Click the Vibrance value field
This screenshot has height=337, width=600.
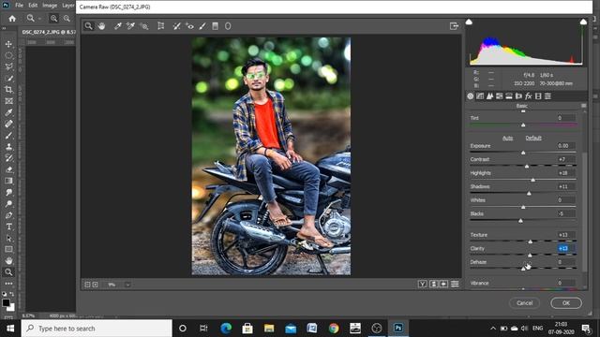[565, 283]
